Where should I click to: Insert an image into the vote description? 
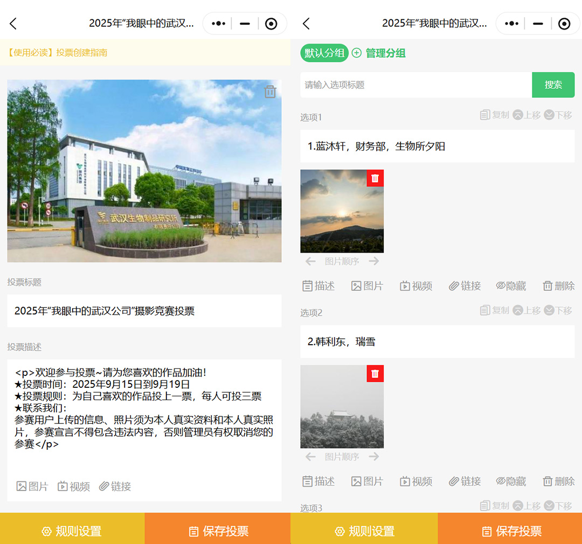pyautogui.click(x=32, y=486)
